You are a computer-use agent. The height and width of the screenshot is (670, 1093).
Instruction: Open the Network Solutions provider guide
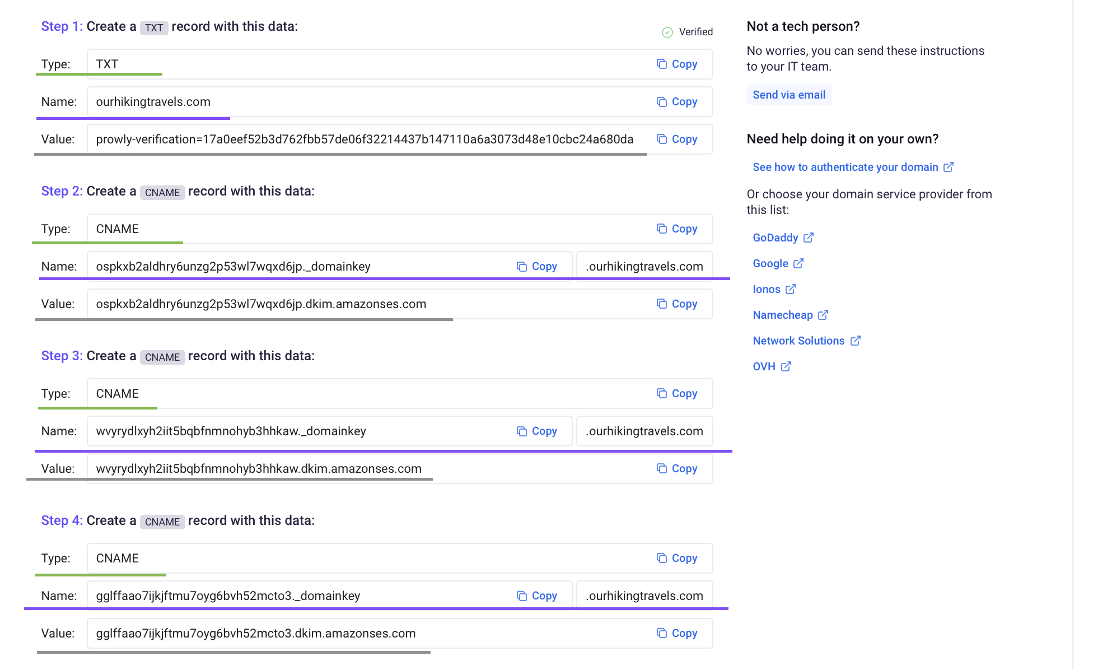tap(806, 341)
